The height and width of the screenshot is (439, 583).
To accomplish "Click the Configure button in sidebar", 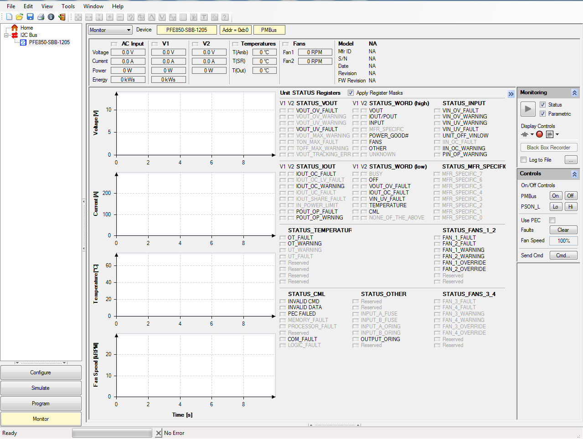I will click(41, 373).
